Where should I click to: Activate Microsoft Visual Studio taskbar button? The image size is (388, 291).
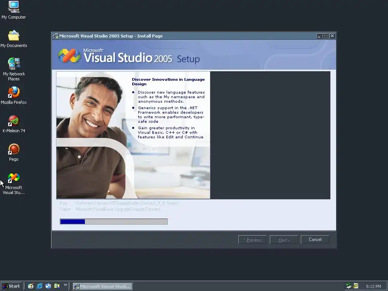(x=102, y=286)
